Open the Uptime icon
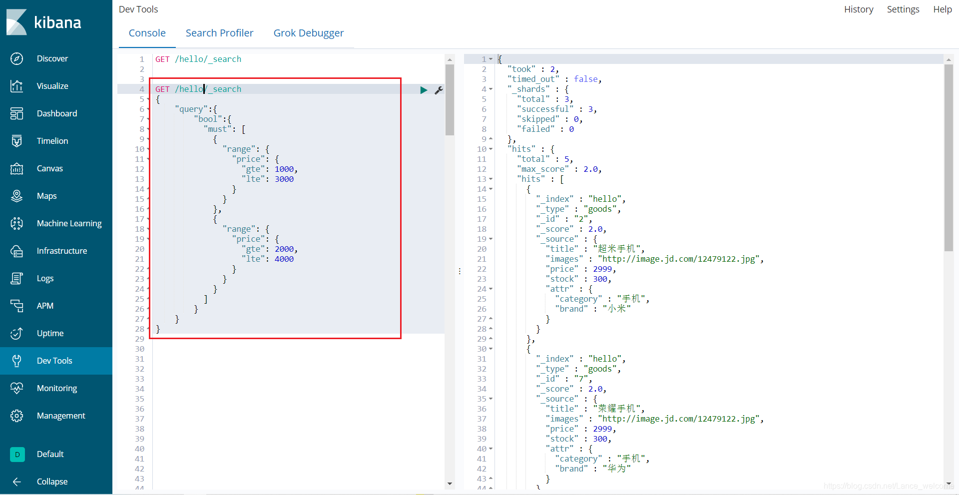Screen dimensions: 959x495 16,333
